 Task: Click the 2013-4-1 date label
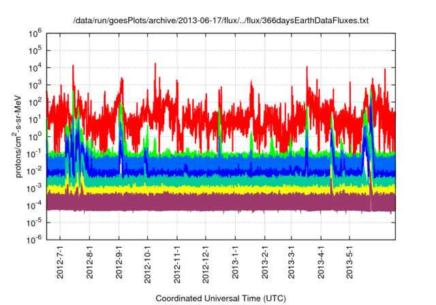click(x=321, y=262)
